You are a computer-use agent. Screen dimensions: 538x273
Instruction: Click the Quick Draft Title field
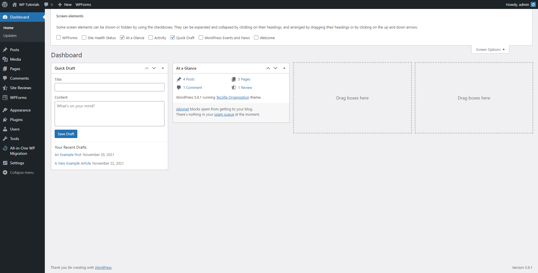click(x=110, y=87)
